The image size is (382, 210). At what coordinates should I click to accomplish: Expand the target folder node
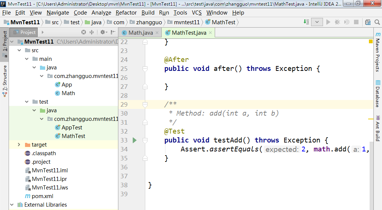(19, 145)
